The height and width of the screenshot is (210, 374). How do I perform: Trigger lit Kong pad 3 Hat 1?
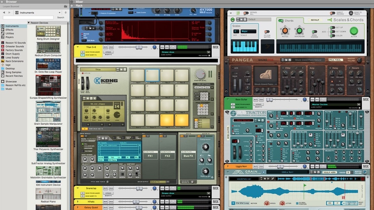(x=167, y=120)
